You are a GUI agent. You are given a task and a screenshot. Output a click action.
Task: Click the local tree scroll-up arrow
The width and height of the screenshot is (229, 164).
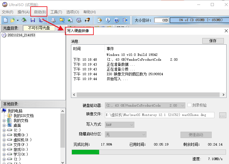pyautogui.click(x=63, y=111)
